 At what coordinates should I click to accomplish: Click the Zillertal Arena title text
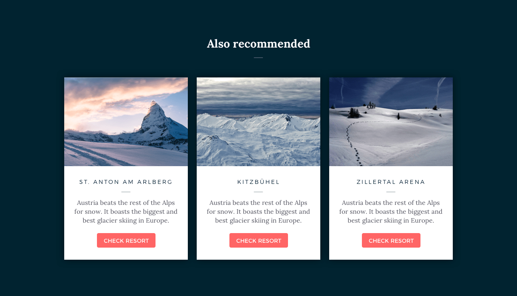point(391,182)
